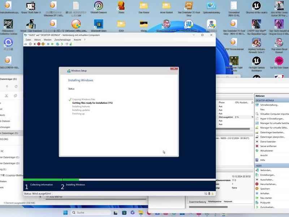Close the Windows Setup dialog
The image size is (289, 217).
[174, 69]
